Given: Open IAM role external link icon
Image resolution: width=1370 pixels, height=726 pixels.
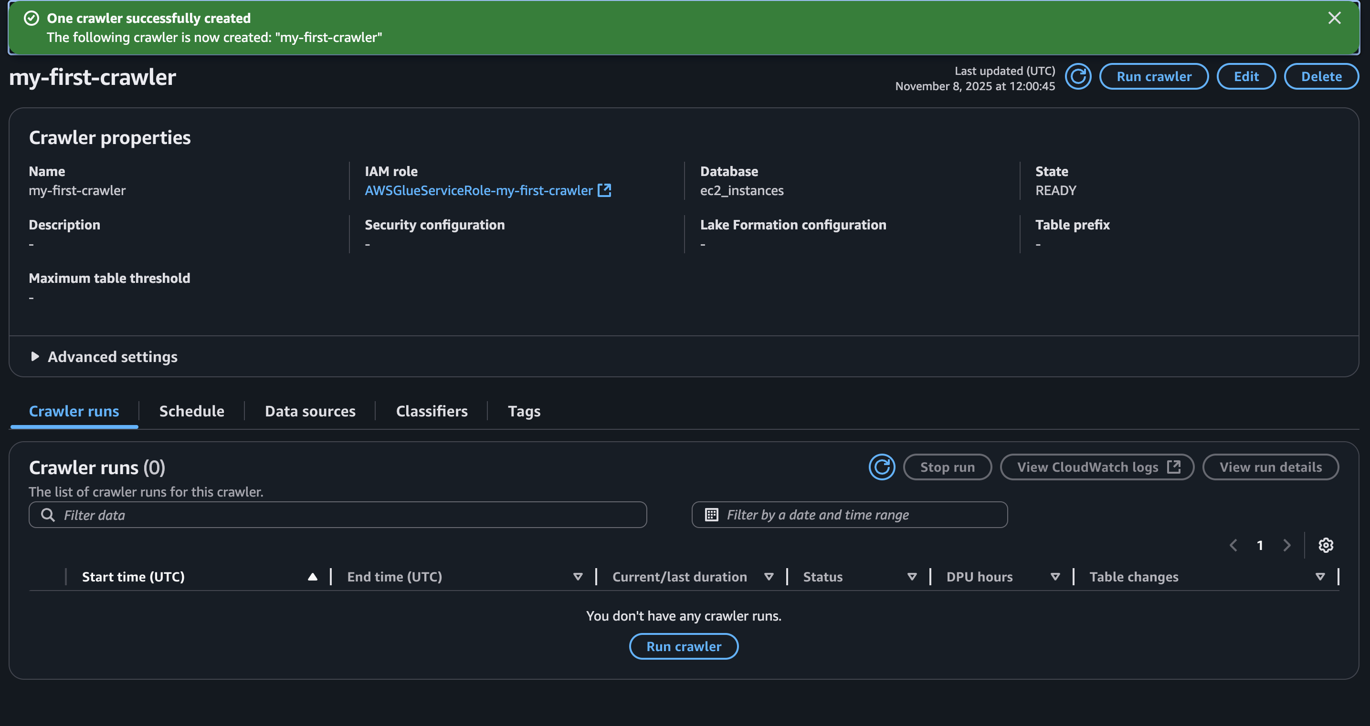Looking at the screenshot, I should click(x=605, y=190).
